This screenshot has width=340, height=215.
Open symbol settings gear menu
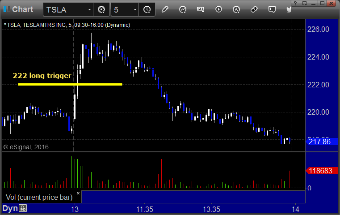101,10
